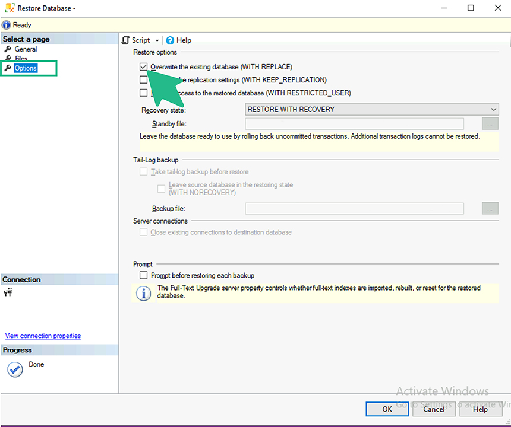Image resolution: width=511 pixels, height=427 pixels.
Task: Click the Options page wrench icon
Action: coord(8,68)
